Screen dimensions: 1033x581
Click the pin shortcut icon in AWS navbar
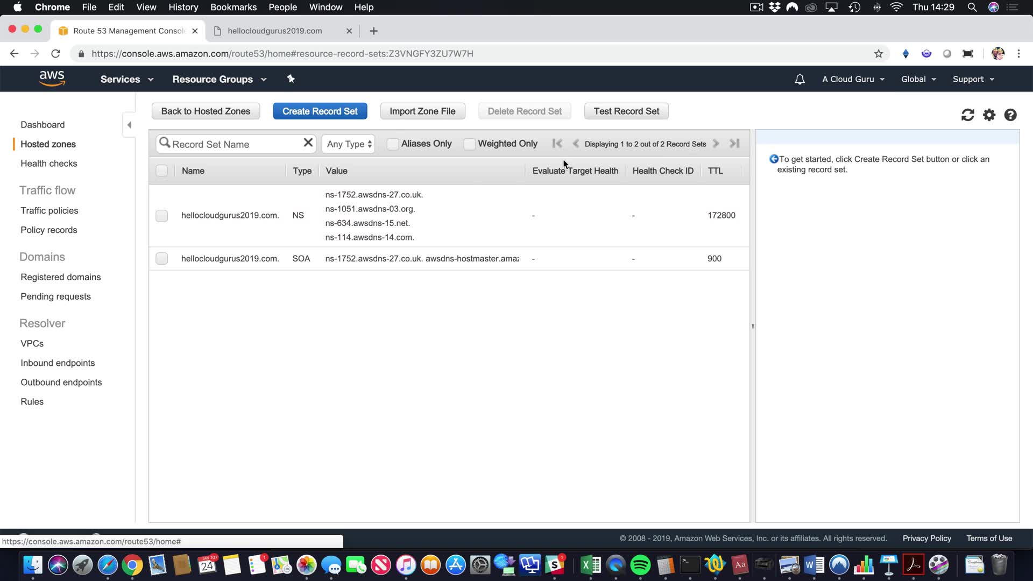click(x=291, y=79)
